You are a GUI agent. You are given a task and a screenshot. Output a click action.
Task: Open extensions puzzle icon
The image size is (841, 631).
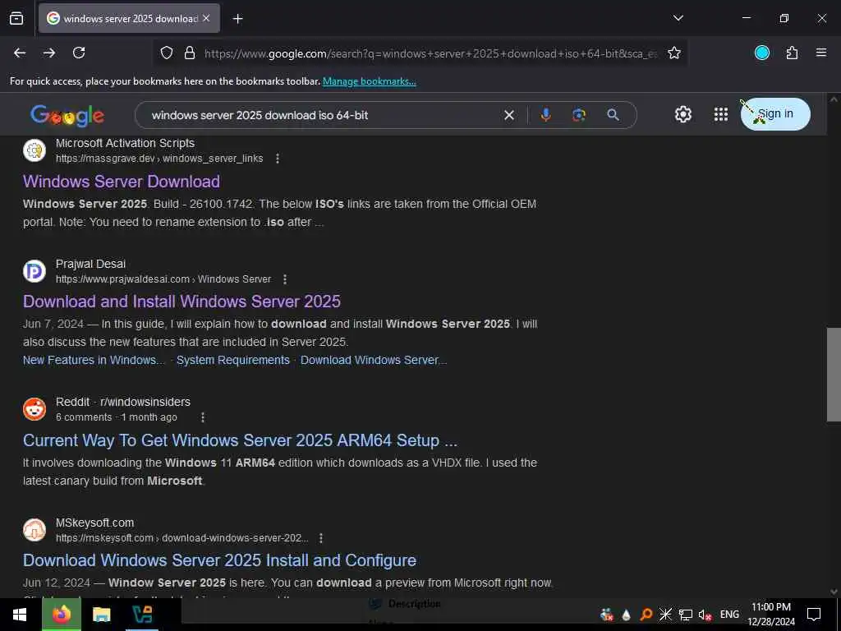pyautogui.click(x=792, y=53)
